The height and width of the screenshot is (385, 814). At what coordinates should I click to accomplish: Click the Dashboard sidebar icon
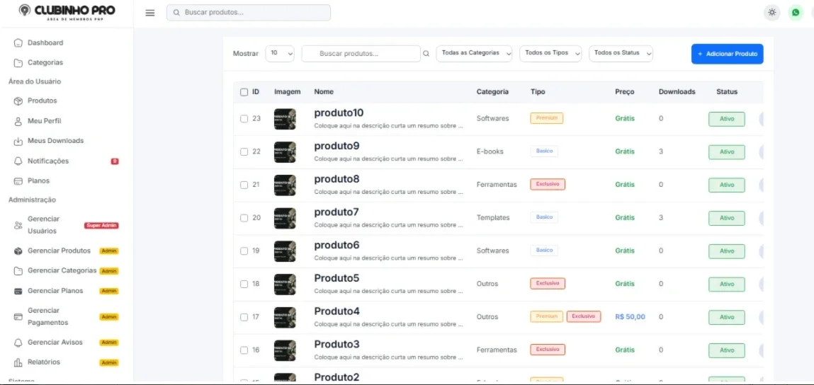click(x=18, y=43)
